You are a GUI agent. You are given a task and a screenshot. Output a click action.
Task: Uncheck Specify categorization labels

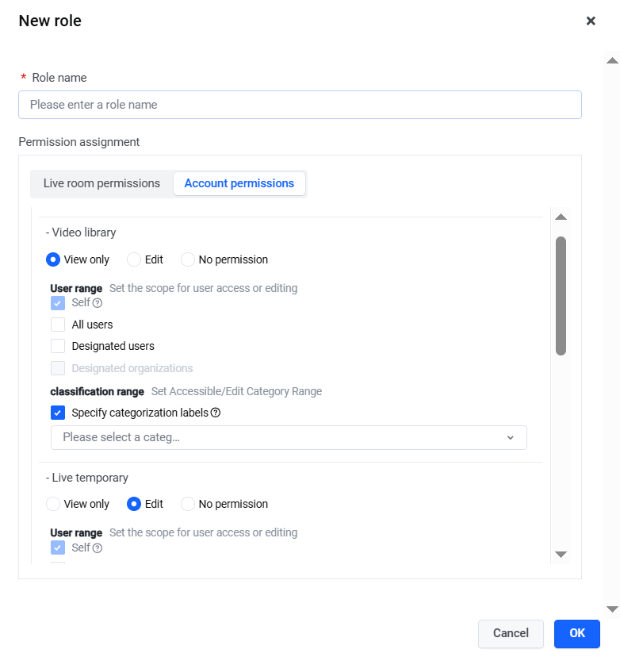[58, 413]
